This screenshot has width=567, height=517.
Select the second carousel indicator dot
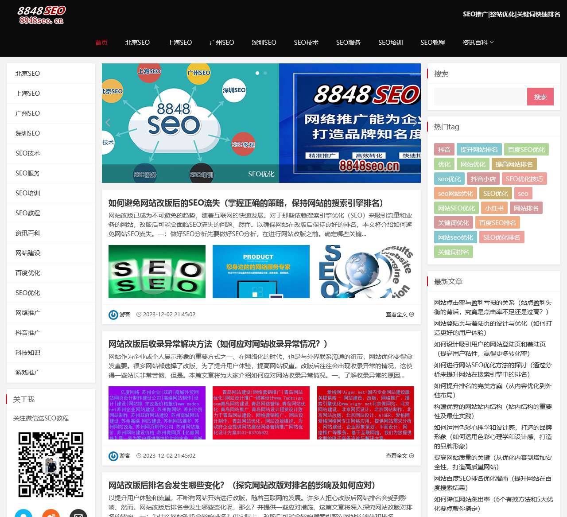[265, 73]
